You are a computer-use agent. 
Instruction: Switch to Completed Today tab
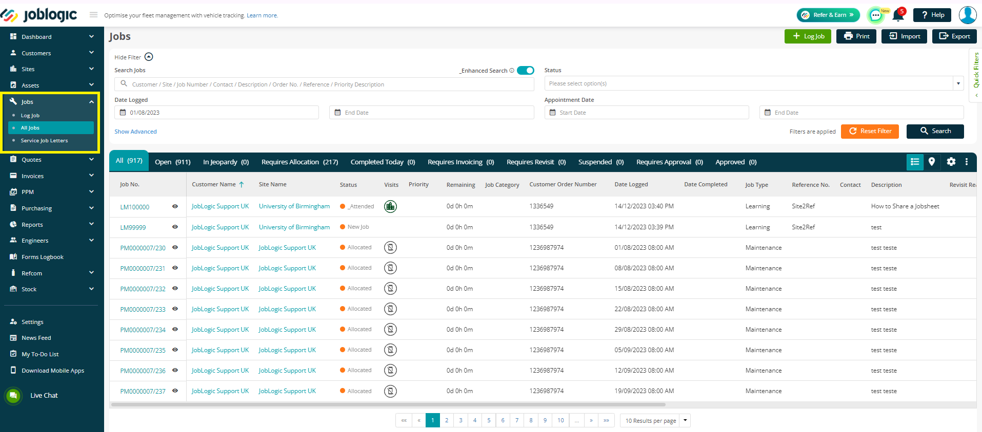tap(383, 162)
